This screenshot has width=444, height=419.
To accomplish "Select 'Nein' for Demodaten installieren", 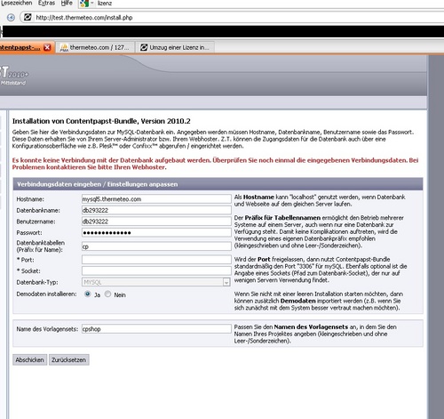I will pyautogui.click(x=107, y=294).
